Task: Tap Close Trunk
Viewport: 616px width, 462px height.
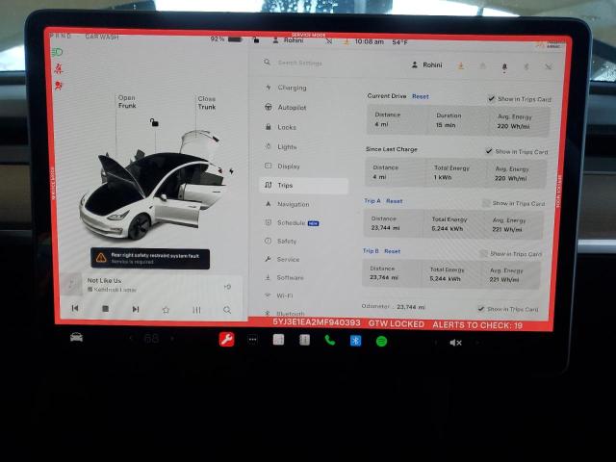Action: click(207, 103)
